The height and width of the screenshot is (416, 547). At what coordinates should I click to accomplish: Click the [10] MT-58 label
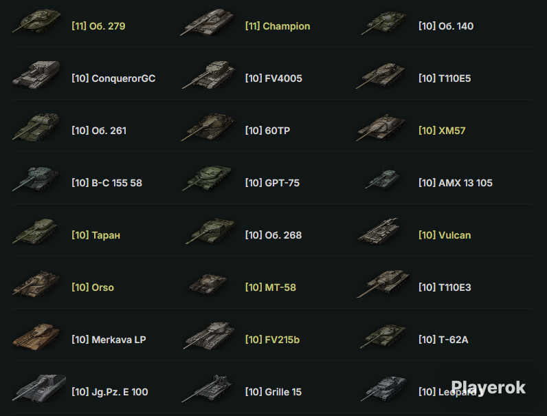pyautogui.click(x=270, y=287)
